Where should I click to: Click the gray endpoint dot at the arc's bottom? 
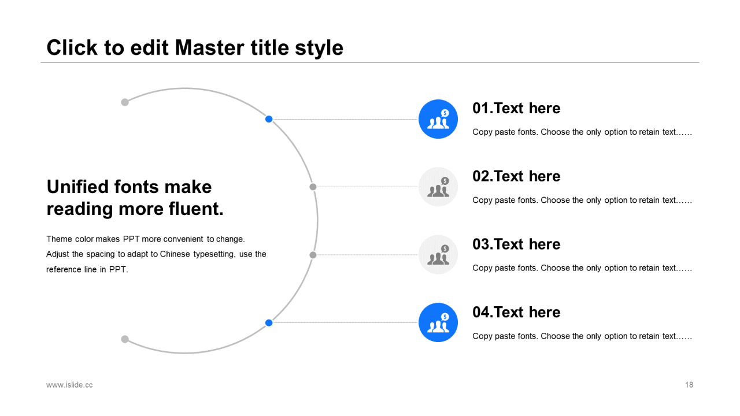[x=125, y=339]
